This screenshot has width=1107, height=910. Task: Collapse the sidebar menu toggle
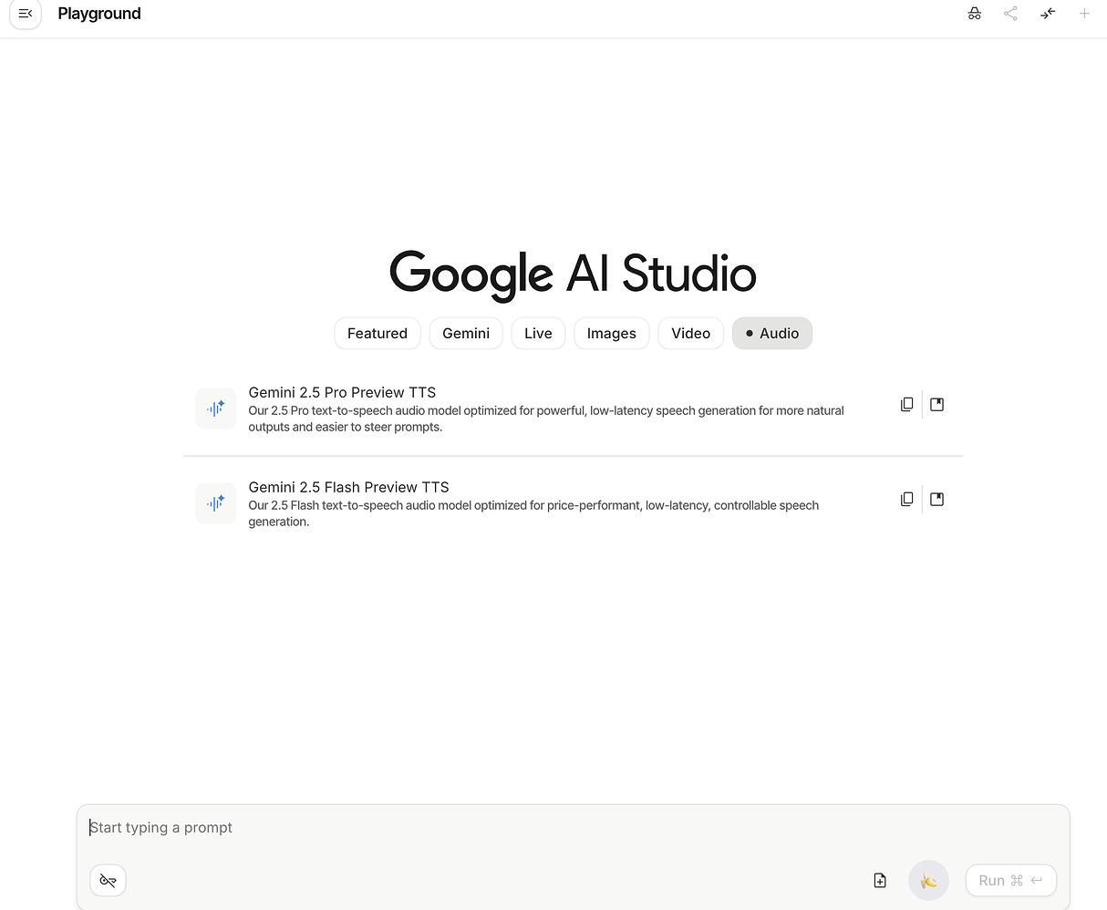26,14
